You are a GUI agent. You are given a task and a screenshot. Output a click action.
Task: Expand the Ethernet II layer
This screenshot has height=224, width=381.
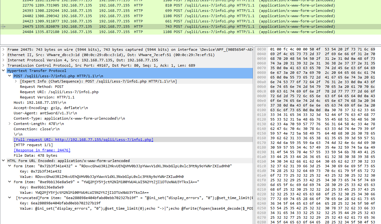point(3,55)
